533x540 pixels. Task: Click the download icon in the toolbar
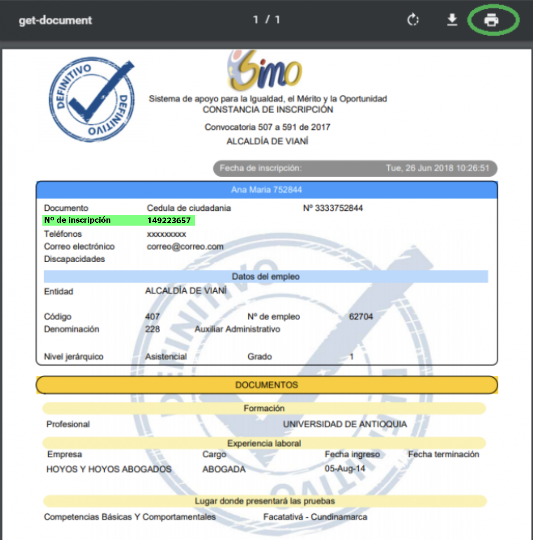452,20
